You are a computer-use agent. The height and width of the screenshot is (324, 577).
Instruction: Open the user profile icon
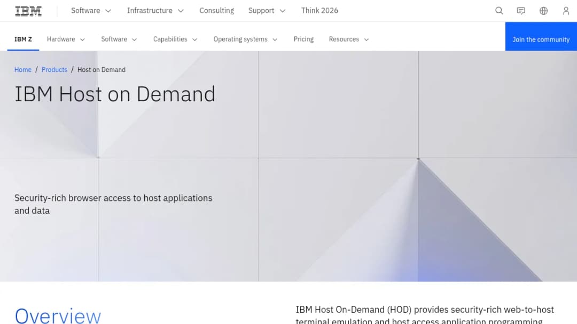point(566,11)
